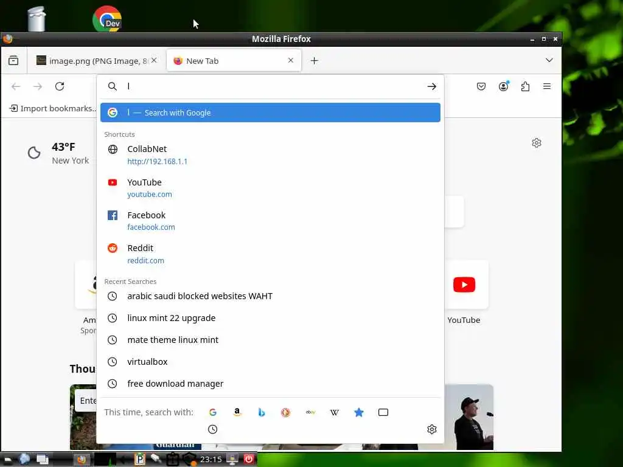Search this time with Amazon
This screenshot has width=623, height=467.
pyautogui.click(x=237, y=412)
